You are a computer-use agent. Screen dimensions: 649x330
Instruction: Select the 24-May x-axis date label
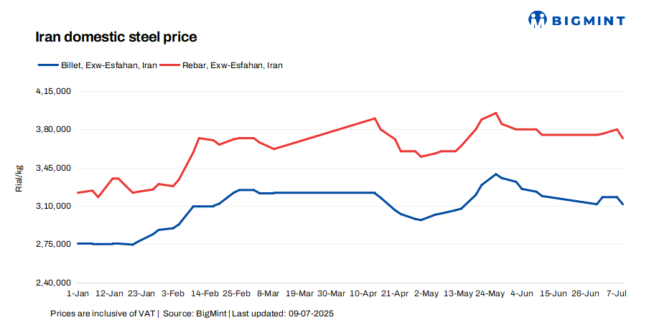490,293
